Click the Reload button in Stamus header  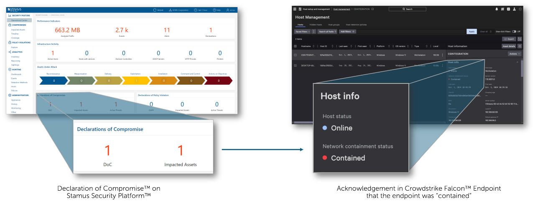[x=158, y=10]
